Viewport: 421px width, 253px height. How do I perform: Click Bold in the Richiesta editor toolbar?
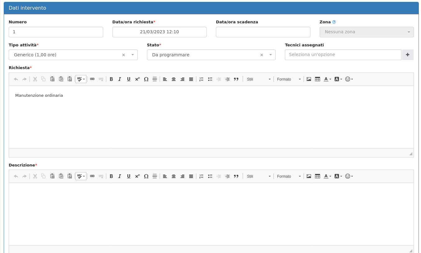point(111,79)
